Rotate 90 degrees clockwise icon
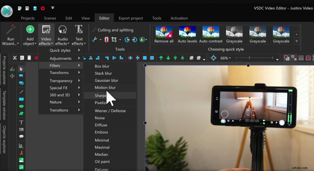Screen dimensions: 314x171 tap(127, 40)
